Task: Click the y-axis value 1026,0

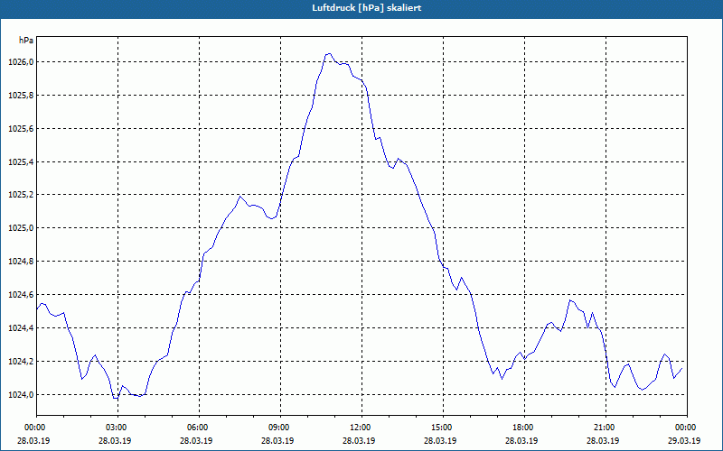Action: point(21,62)
